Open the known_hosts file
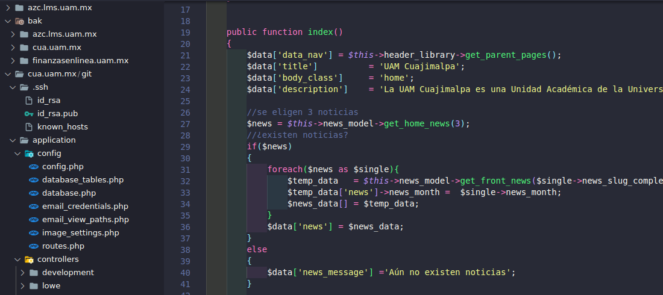Image resolution: width=663 pixels, height=295 pixels. pos(63,127)
